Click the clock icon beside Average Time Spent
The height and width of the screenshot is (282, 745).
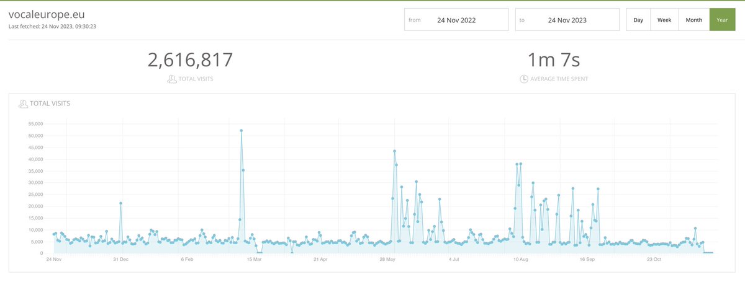(x=524, y=79)
